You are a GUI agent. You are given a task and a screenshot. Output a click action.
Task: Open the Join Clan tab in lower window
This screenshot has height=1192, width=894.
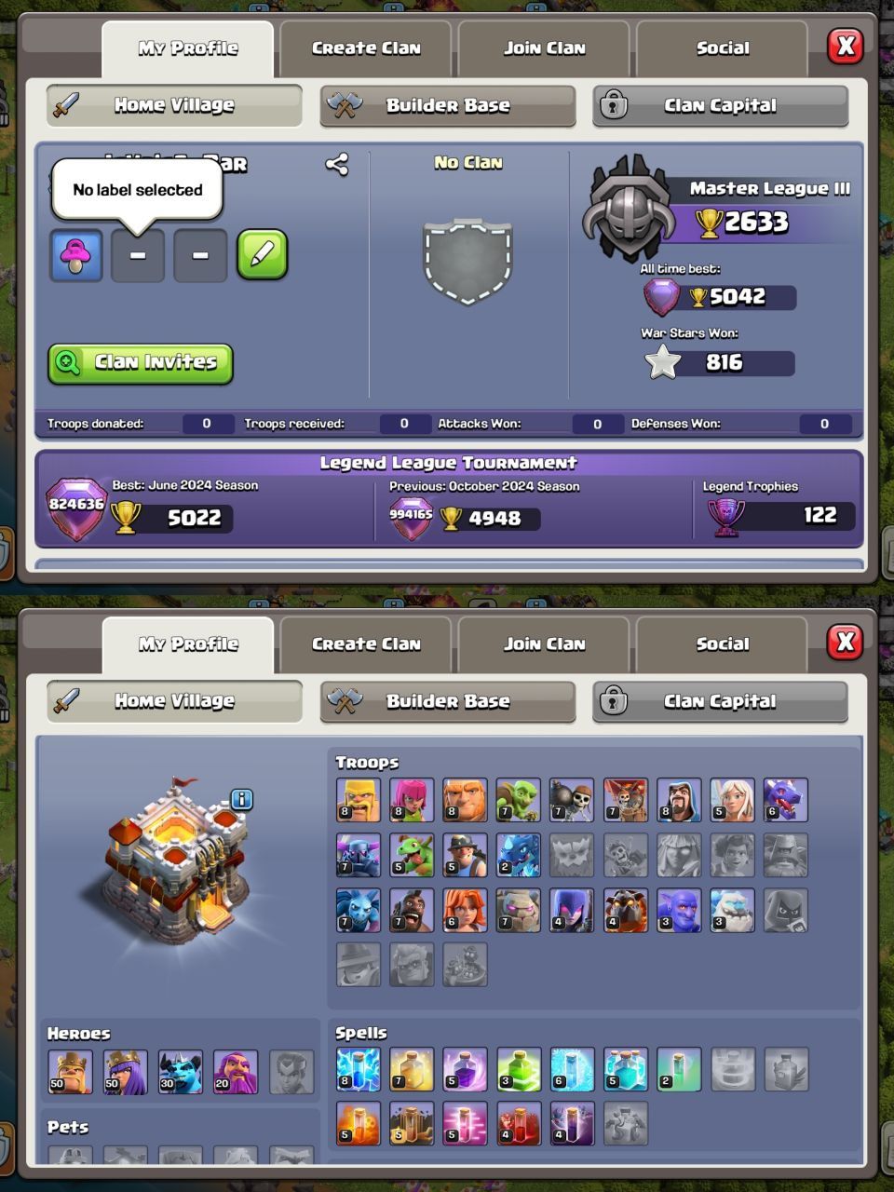click(x=545, y=644)
